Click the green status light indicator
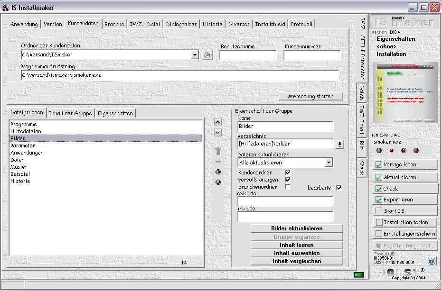Image resolution: width=442 pixels, height=291 pixels. 379,151
